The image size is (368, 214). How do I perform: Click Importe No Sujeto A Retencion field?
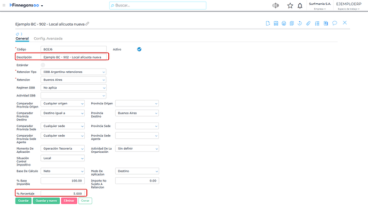click(x=137, y=181)
